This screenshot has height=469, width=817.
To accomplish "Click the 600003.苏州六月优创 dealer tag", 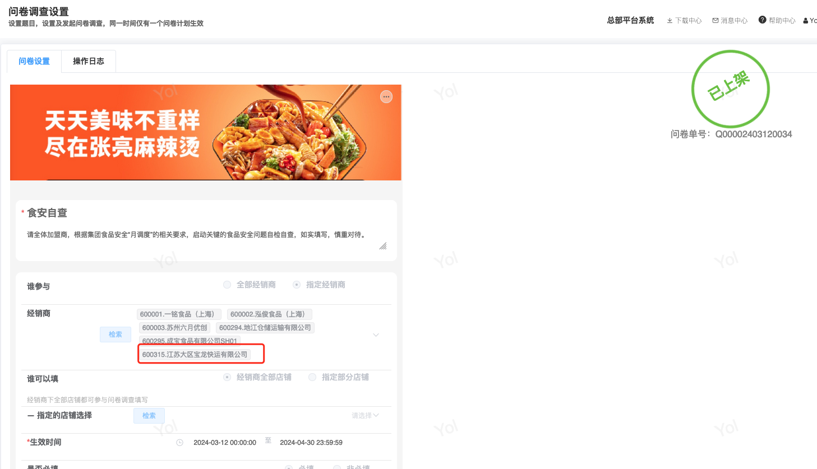I will pyautogui.click(x=175, y=328).
